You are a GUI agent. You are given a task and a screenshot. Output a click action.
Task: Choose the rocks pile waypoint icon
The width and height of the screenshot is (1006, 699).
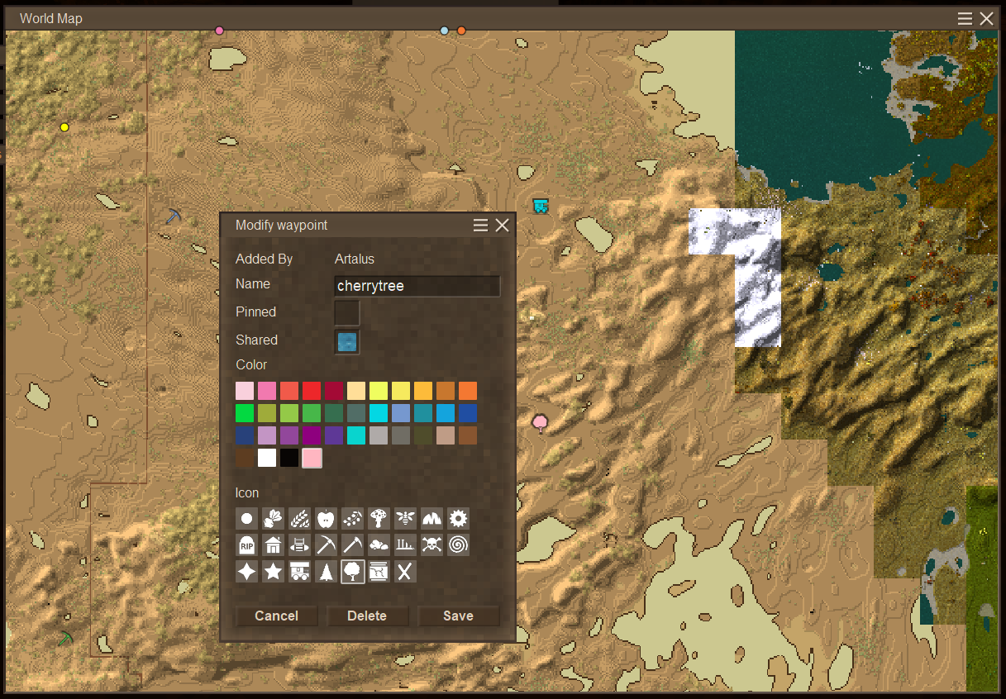379,545
